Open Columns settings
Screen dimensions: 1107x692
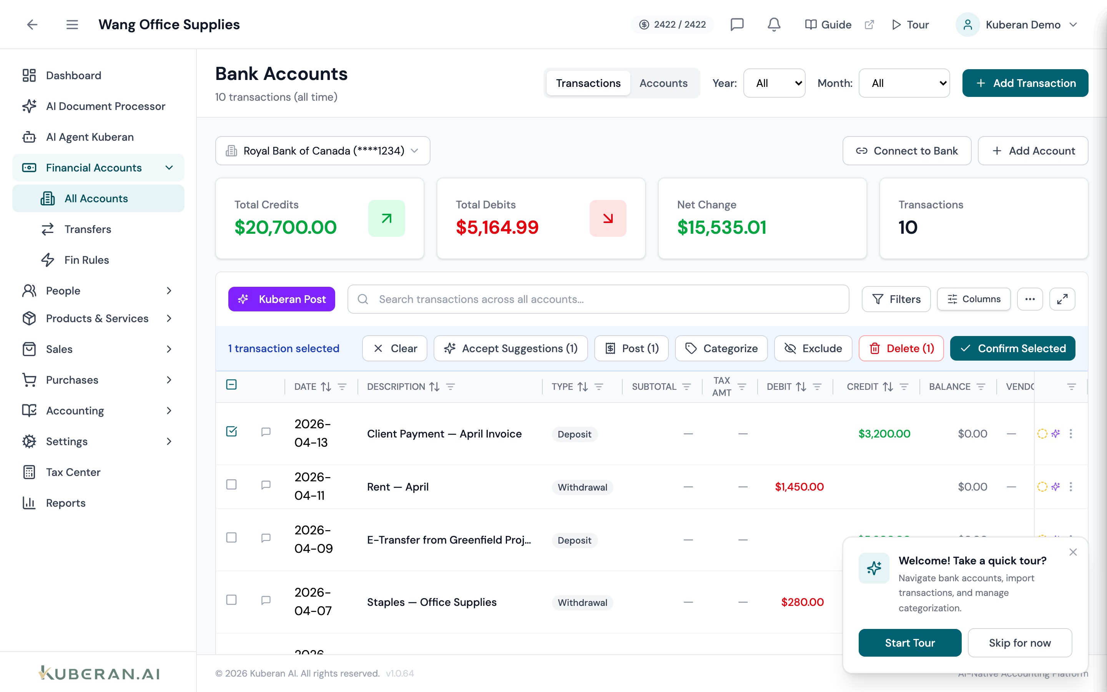[973, 299]
